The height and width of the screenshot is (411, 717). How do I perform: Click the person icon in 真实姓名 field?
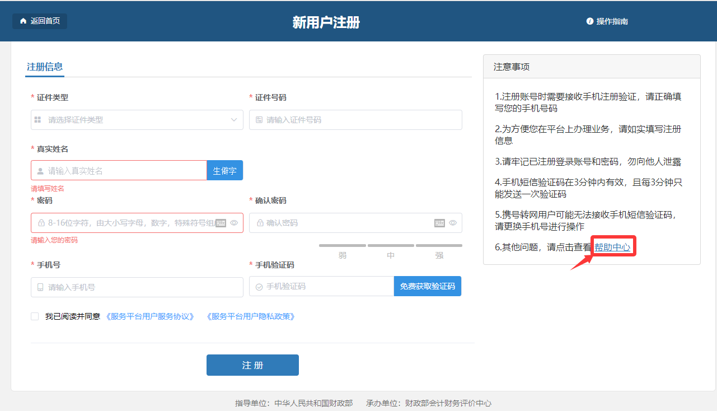click(x=40, y=171)
